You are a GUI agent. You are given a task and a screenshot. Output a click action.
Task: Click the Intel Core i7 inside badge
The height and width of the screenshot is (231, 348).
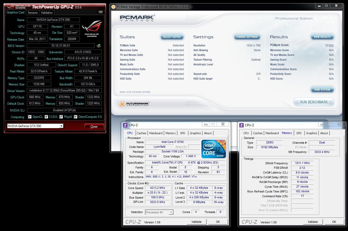(214, 149)
